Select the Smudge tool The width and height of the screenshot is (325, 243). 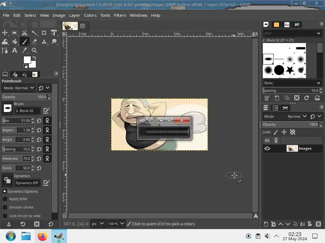54,42
